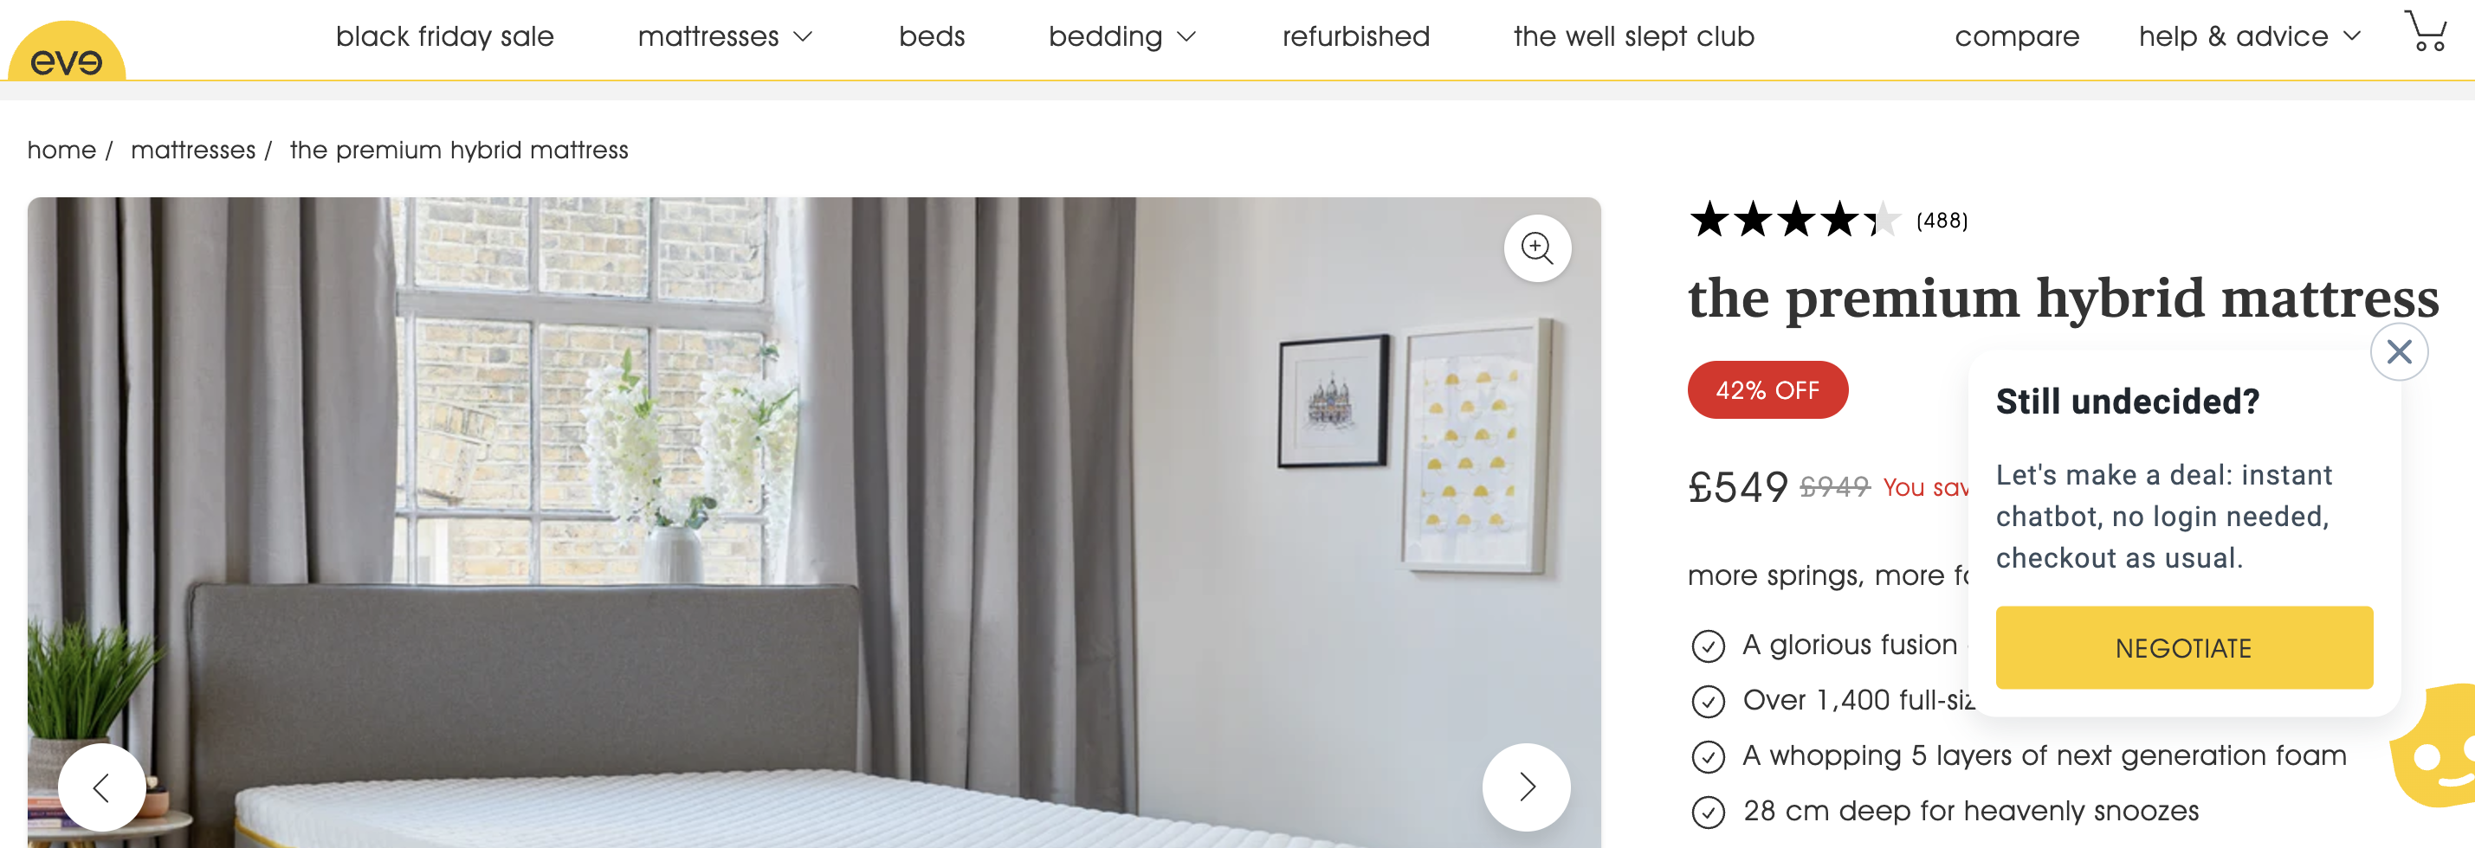This screenshot has height=848, width=2475.
Task: Close the Still undecided popup
Action: pyautogui.click(x=2399, y=351)
